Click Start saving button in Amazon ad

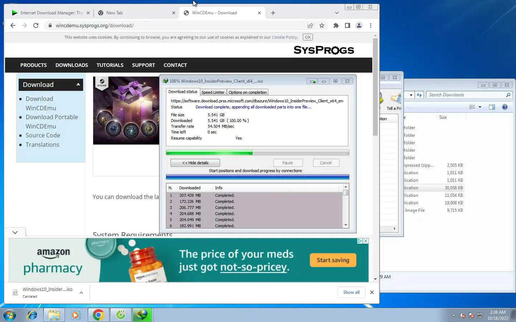tap(333, 260)
